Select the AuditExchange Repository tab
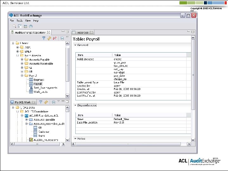The image size is (228, 171). tap(30, 32)
